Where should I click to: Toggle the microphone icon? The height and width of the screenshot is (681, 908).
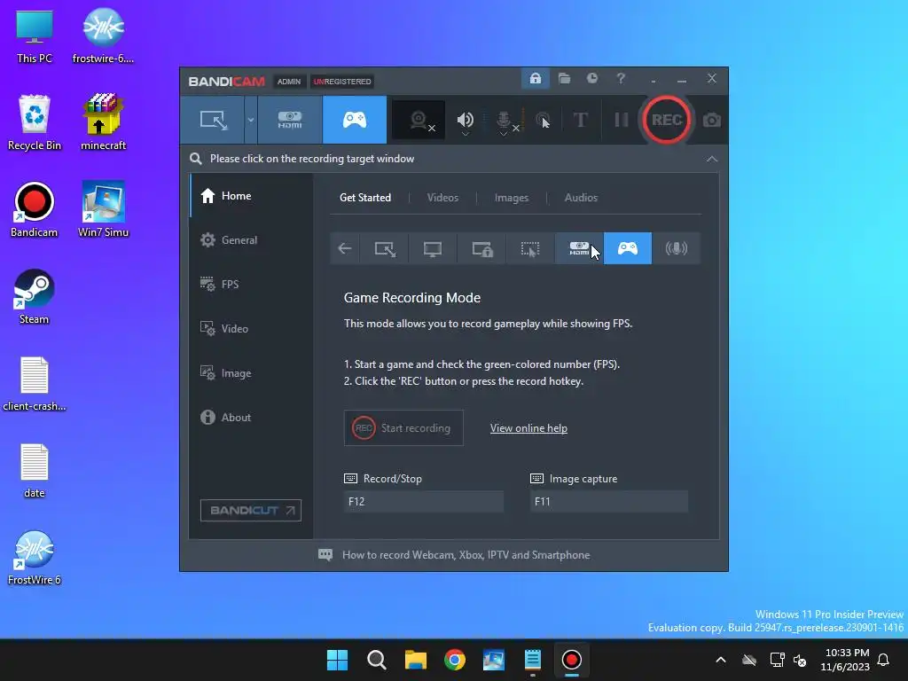(x=504, y=120)
